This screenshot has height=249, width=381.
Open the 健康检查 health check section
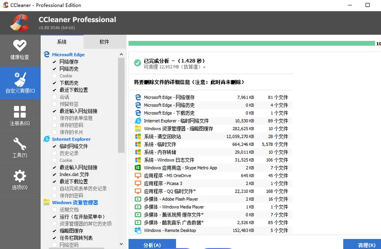pyautogui.click(x=20, y=50)
